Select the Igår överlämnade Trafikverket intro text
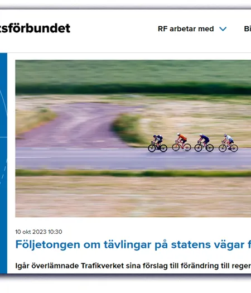 pos(133,266)
